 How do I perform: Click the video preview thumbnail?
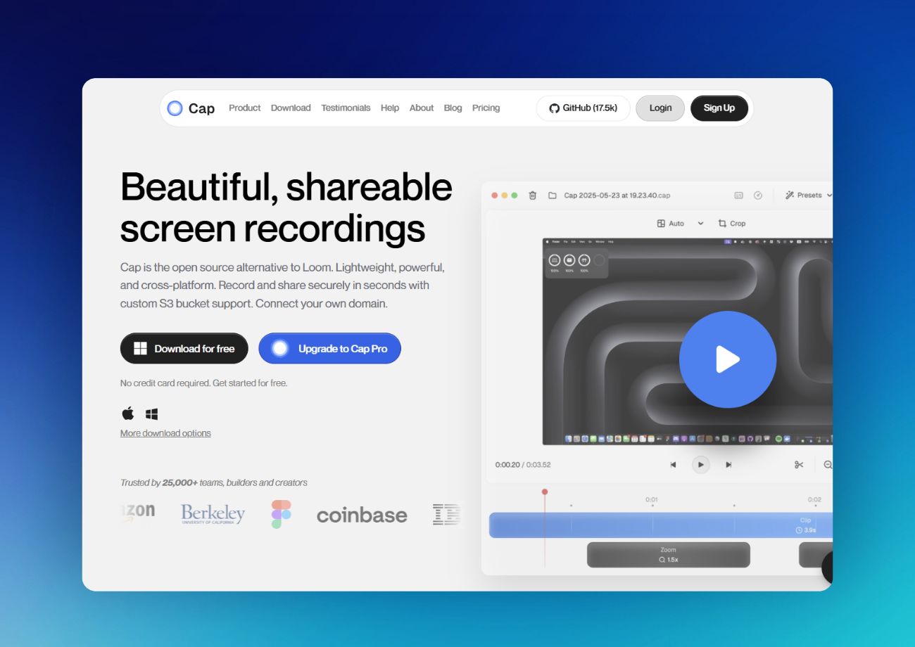click(688, 342)
